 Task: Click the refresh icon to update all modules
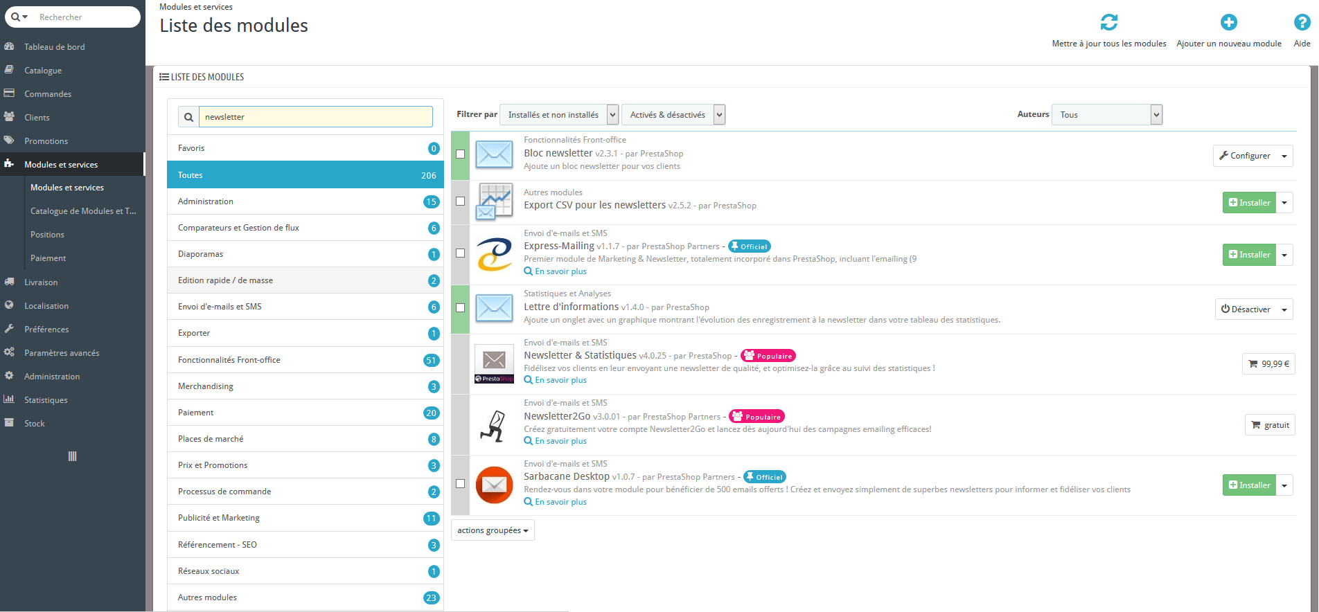click(1109, 22)
